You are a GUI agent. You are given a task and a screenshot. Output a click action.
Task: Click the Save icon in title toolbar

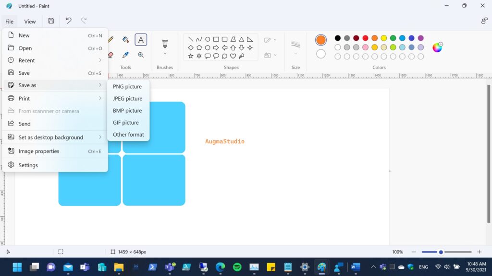point(51,21)
